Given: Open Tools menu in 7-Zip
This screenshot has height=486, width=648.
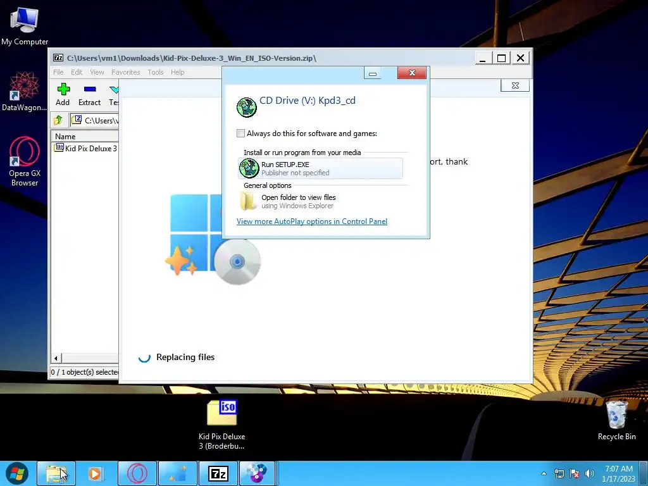Looking at the screenshot, I should point(156,72).
